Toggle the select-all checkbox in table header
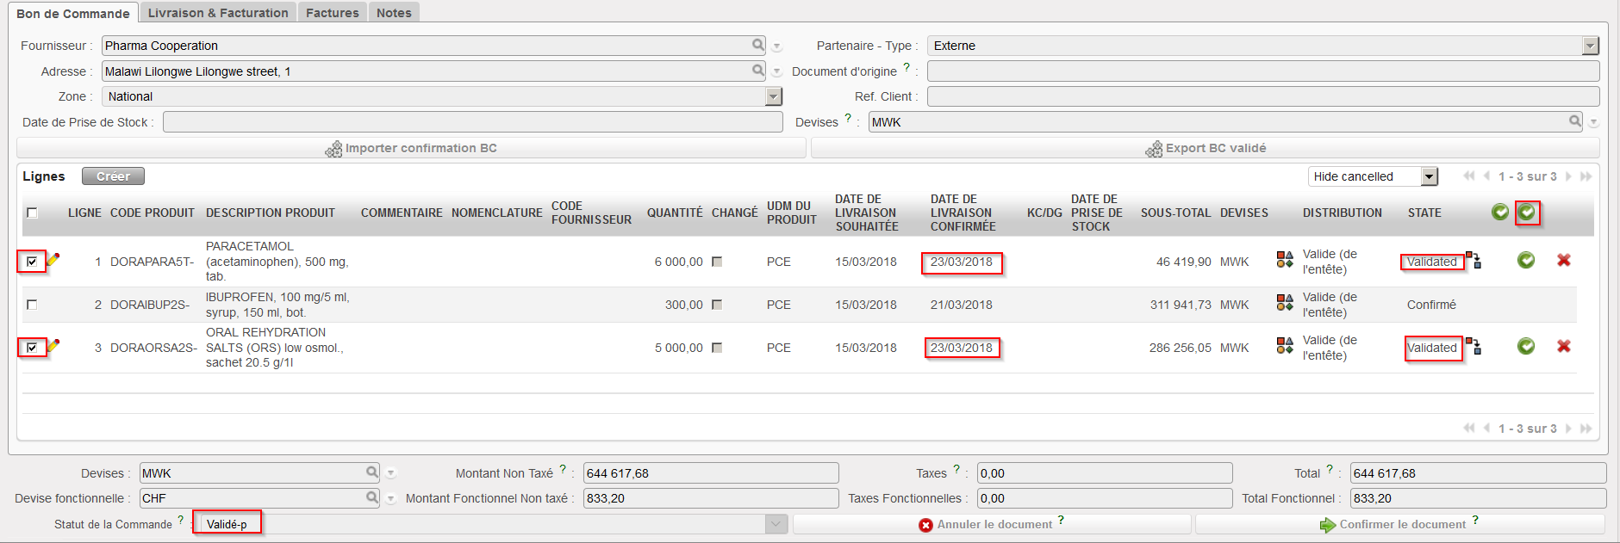 [32, 213]
